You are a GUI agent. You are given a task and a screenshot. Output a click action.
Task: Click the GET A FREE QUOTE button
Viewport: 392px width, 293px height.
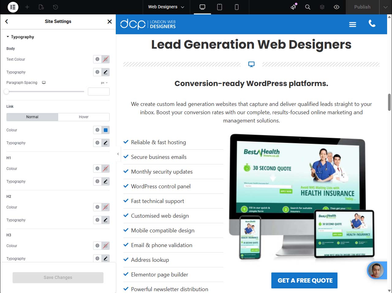[x=304, y=280]
